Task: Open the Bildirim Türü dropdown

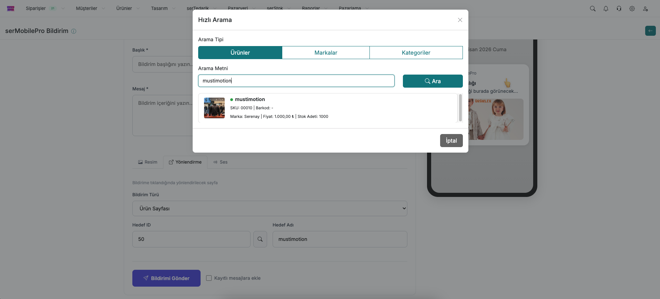Action: (270, 209)
